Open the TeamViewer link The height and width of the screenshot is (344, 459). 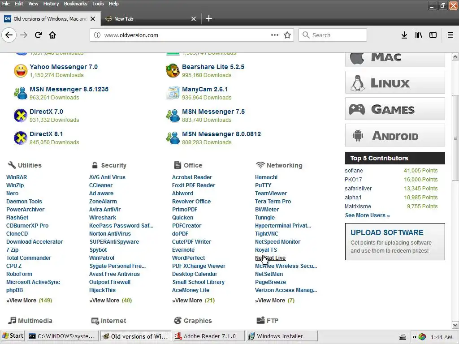271,193
